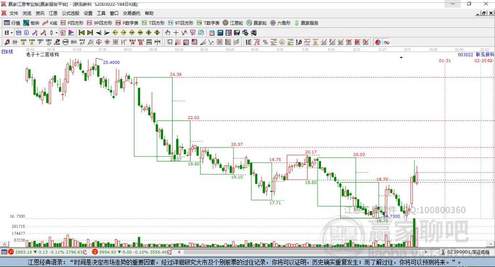
Task: Click the 01-31 date marker label
Action: pos(445,60)
